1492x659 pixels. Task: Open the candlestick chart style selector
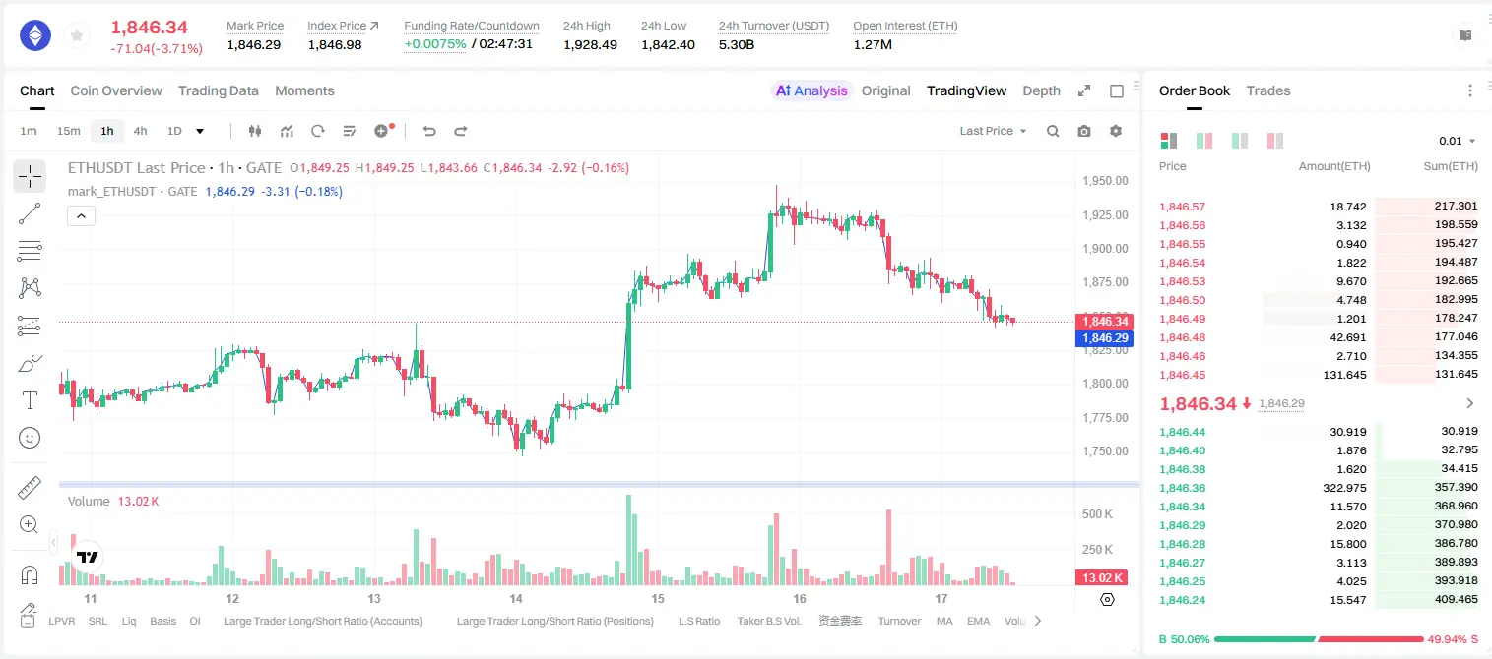[x=255, y=131]
